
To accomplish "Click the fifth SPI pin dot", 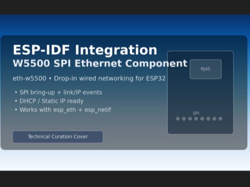I will click(x=202, y=119).
